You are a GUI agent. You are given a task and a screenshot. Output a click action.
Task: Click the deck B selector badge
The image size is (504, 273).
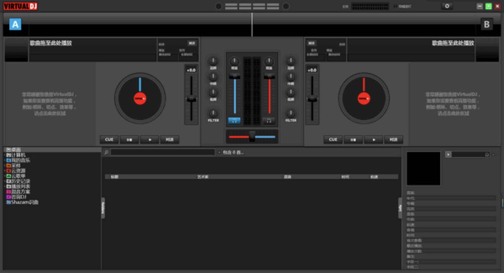(x=487, y=24)
